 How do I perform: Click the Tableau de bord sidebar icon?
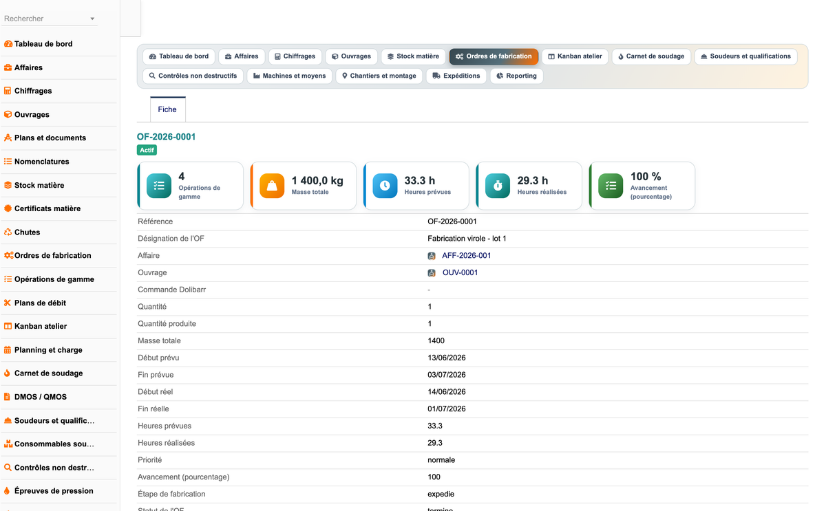click(x=8, y=44)
